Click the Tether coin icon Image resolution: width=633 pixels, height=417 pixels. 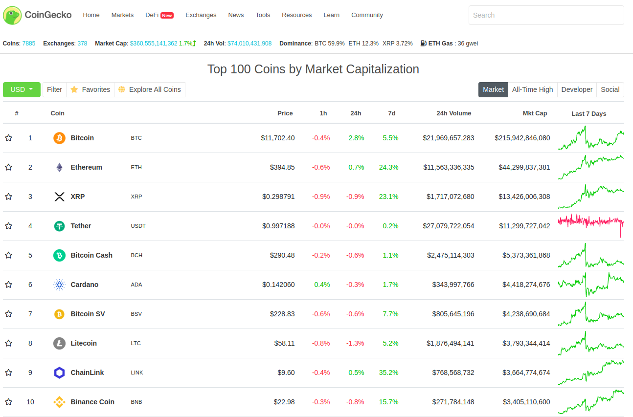(x=59, y=226)
